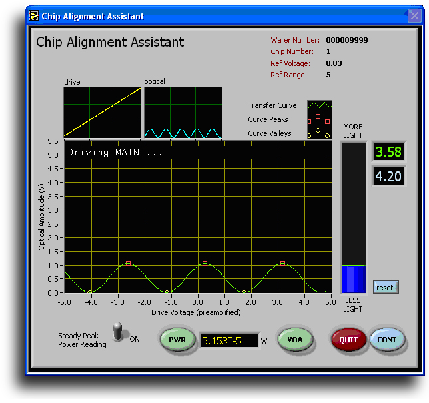Click the LabVIEW icon in title bar

(x=34, y=16)
